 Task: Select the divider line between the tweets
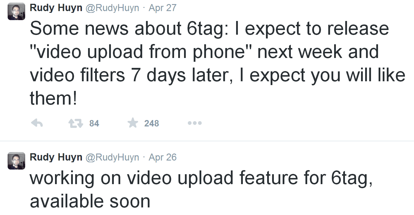pyautogui.click(x=207, y=141)
